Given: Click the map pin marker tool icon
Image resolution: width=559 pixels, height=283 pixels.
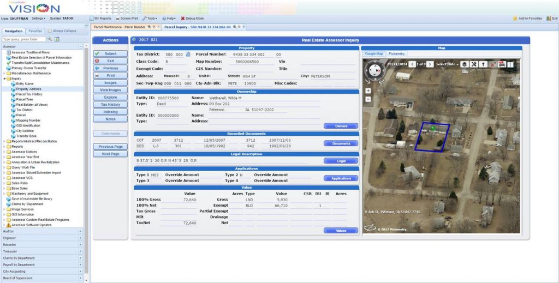Looking at the screenshot, I should [483, 64].
